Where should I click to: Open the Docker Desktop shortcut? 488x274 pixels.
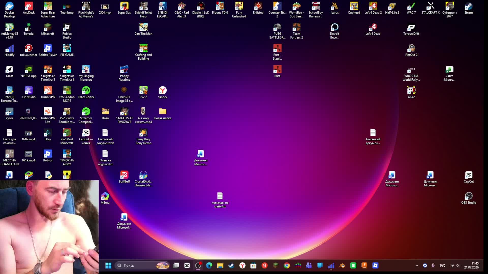point(9,10)
